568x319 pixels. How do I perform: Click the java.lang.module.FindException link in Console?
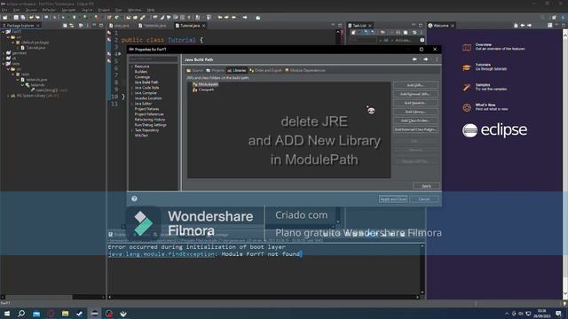point(162,254)
